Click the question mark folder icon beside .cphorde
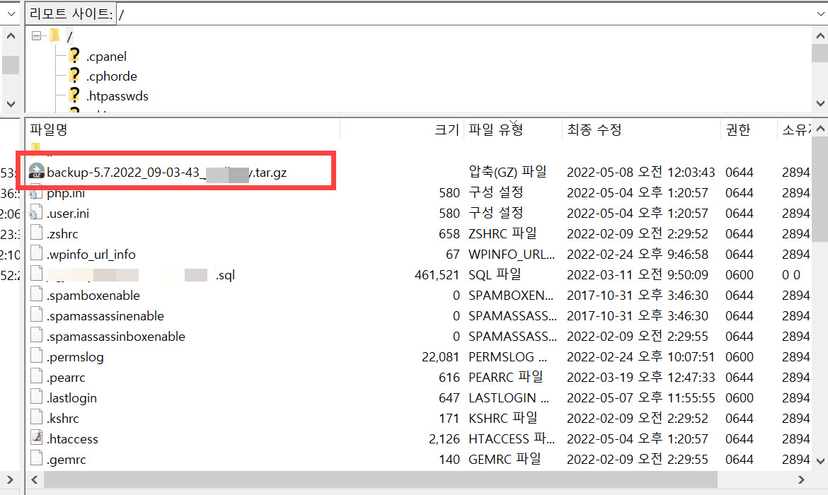 (73, 76)
